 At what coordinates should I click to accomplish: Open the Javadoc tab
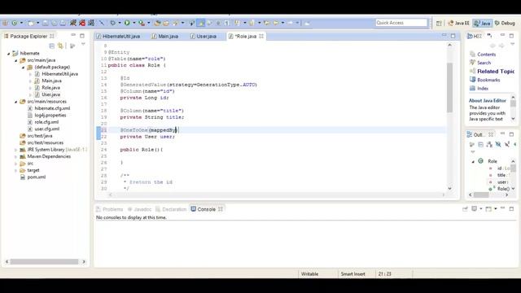coord(139,209)
